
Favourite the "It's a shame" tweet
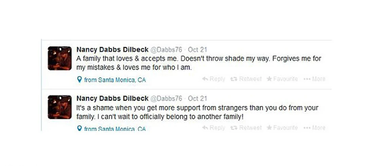coord(269,128)
